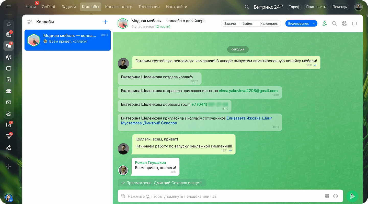Viewport: 368px width, 204px height.
Task: Expand the Видеозвонок dropdown arrow
Action: tap(314, 23)
